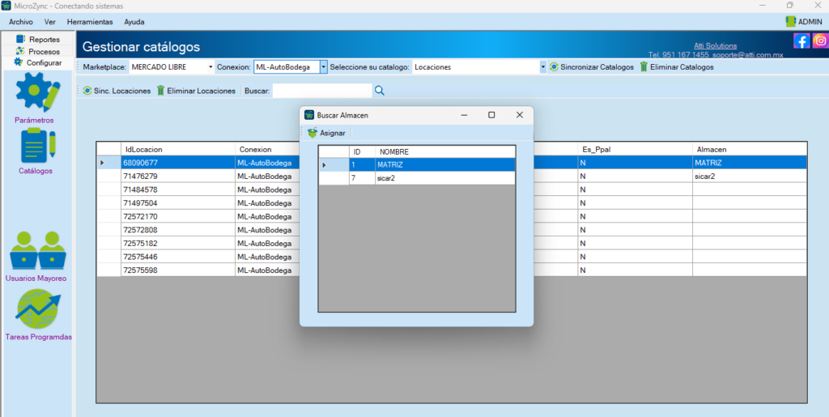Open the Ver menu

pyautogui.click(x=50, y=22)
